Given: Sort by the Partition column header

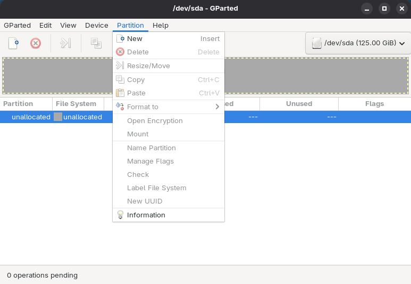Looking at the screenshot, I should 18,104.
